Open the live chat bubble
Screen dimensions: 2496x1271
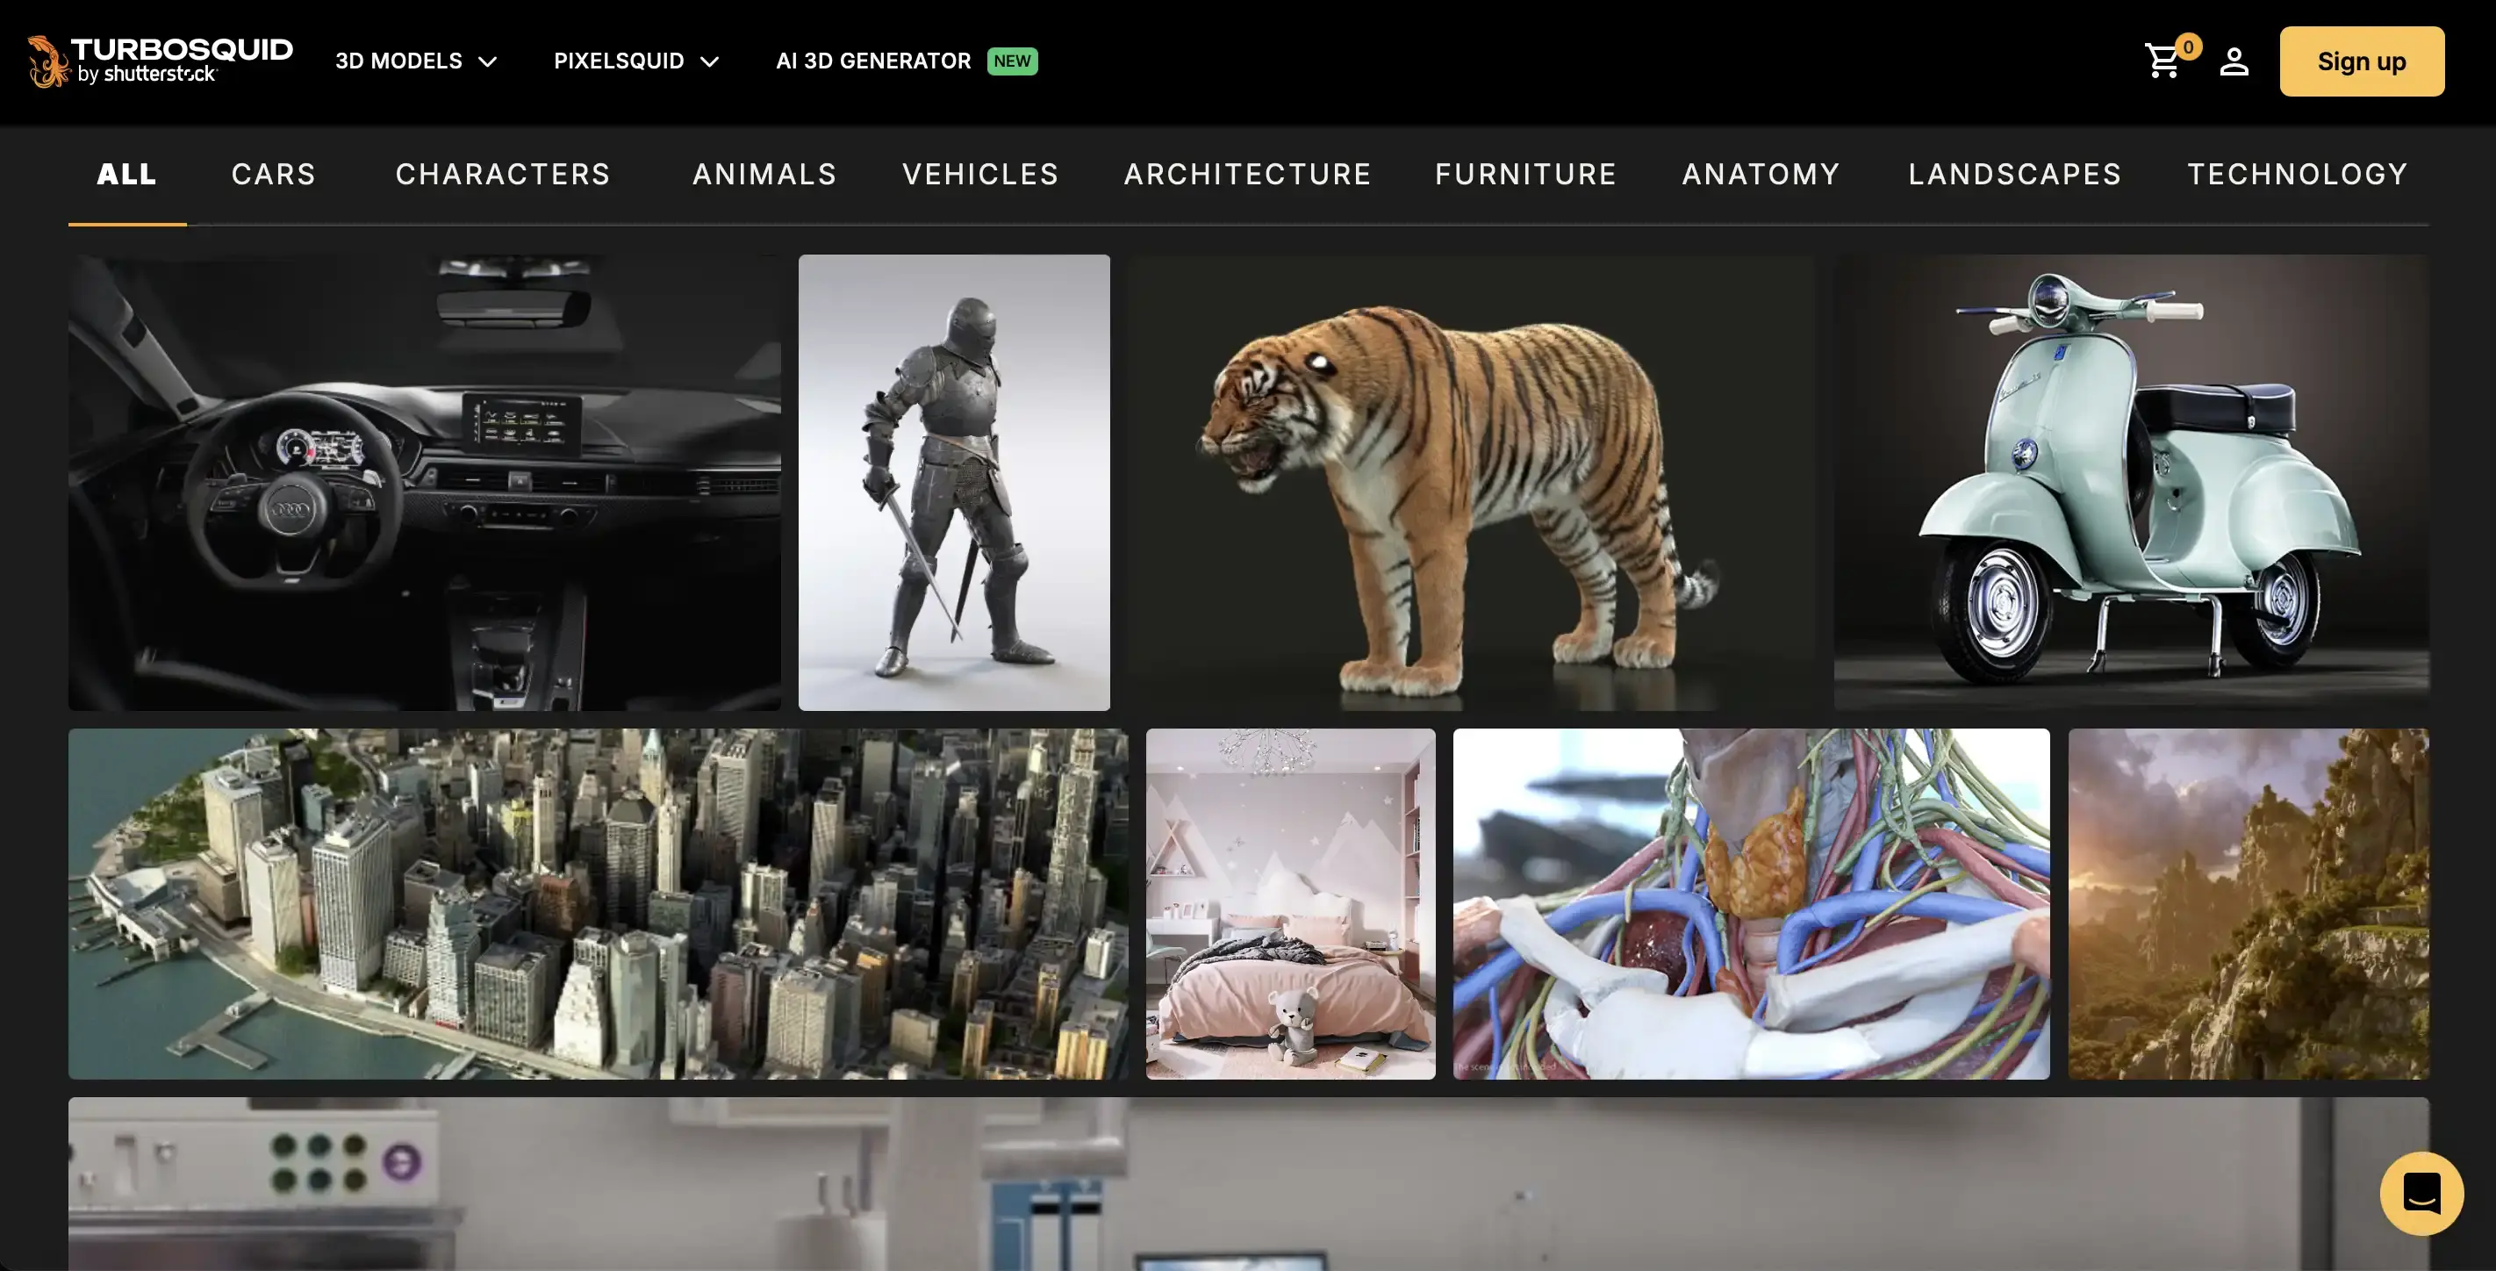coord(2423,1194)
